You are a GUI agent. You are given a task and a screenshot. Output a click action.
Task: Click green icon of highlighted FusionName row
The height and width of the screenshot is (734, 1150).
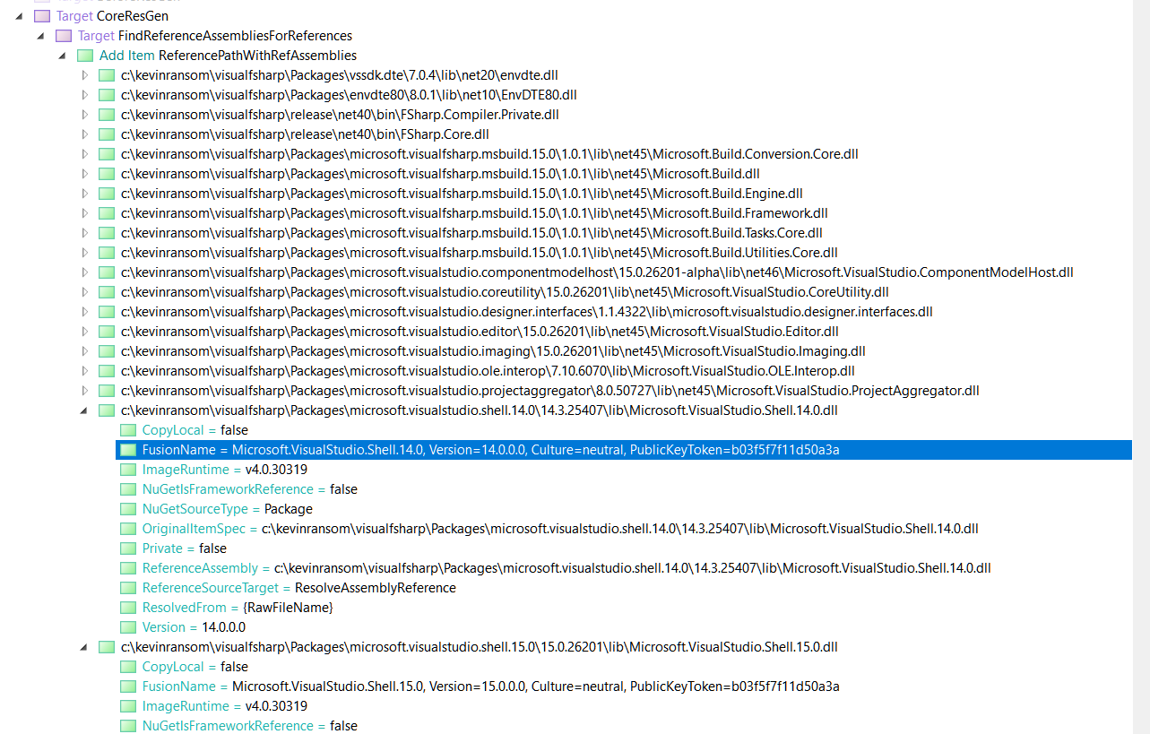pos(127,450)
